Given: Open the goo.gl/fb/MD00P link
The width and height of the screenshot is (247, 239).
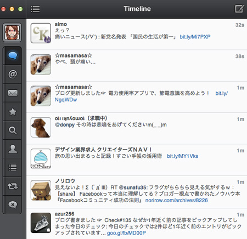Looking at the screenshot, I should (x=126, y=233).
